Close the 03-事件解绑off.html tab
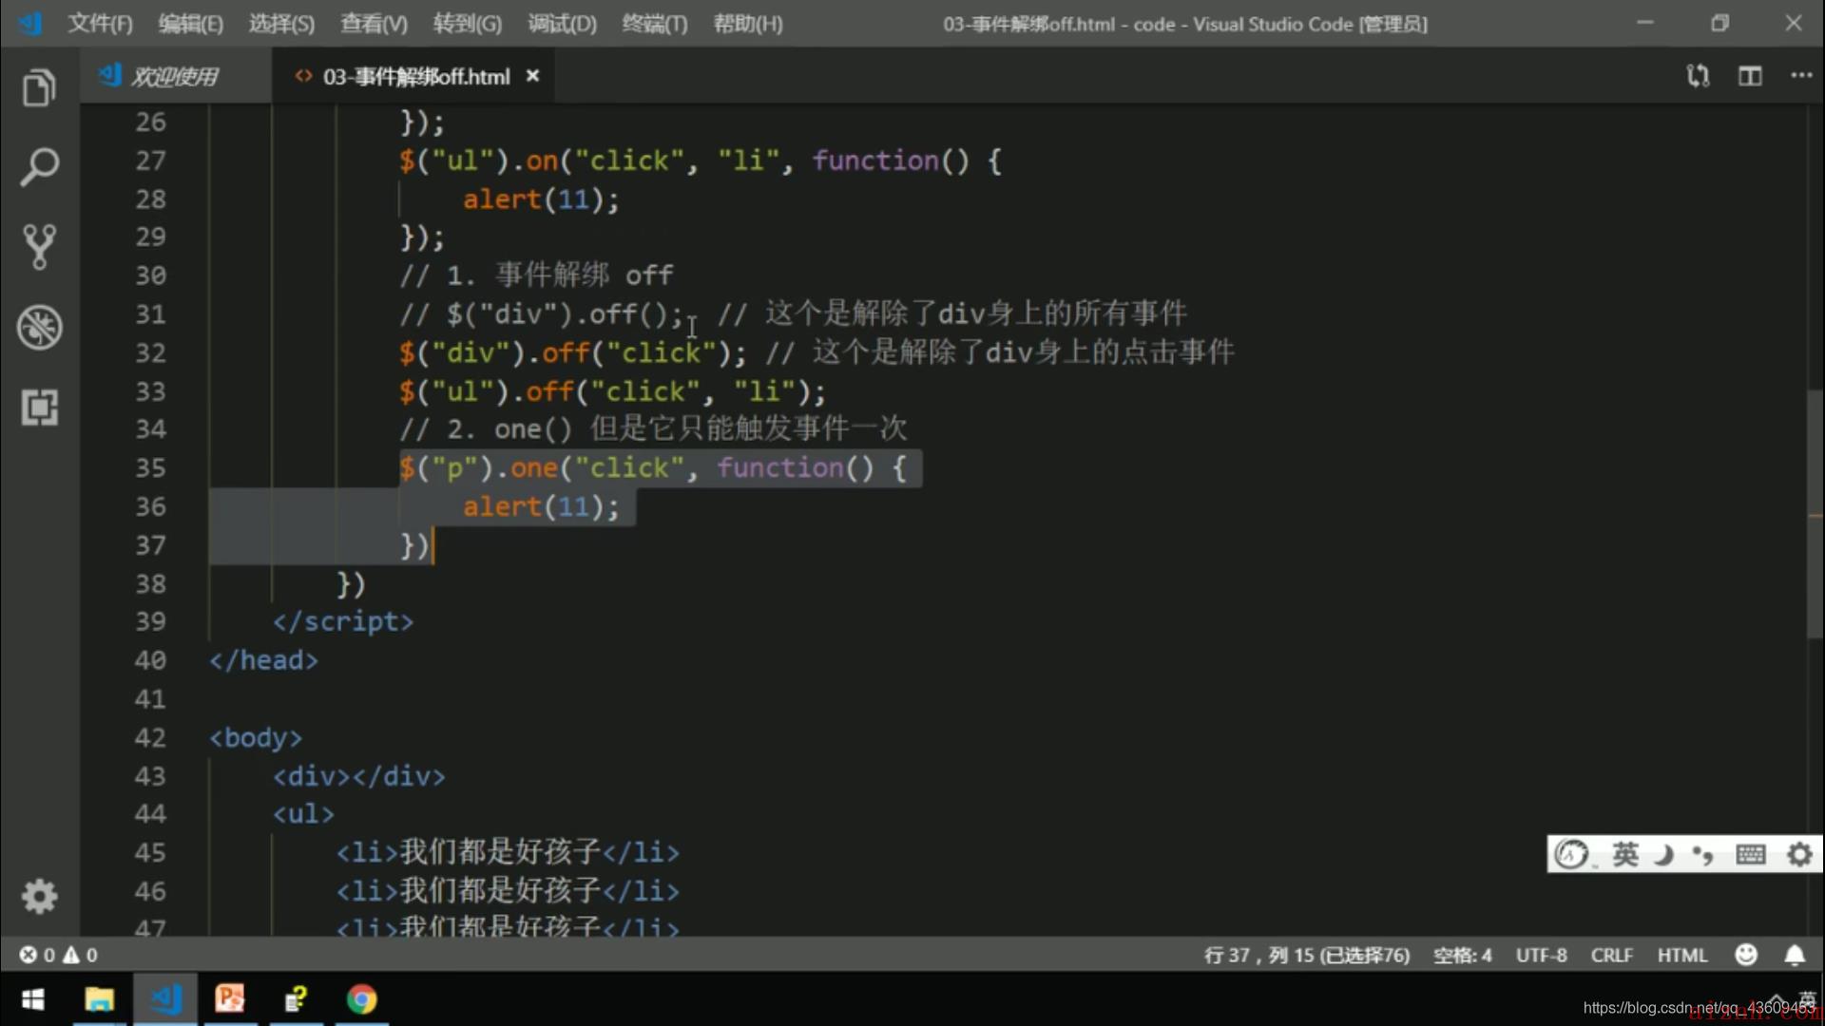This screenshot has width=1825, height=1026. [x=533, y=76]
